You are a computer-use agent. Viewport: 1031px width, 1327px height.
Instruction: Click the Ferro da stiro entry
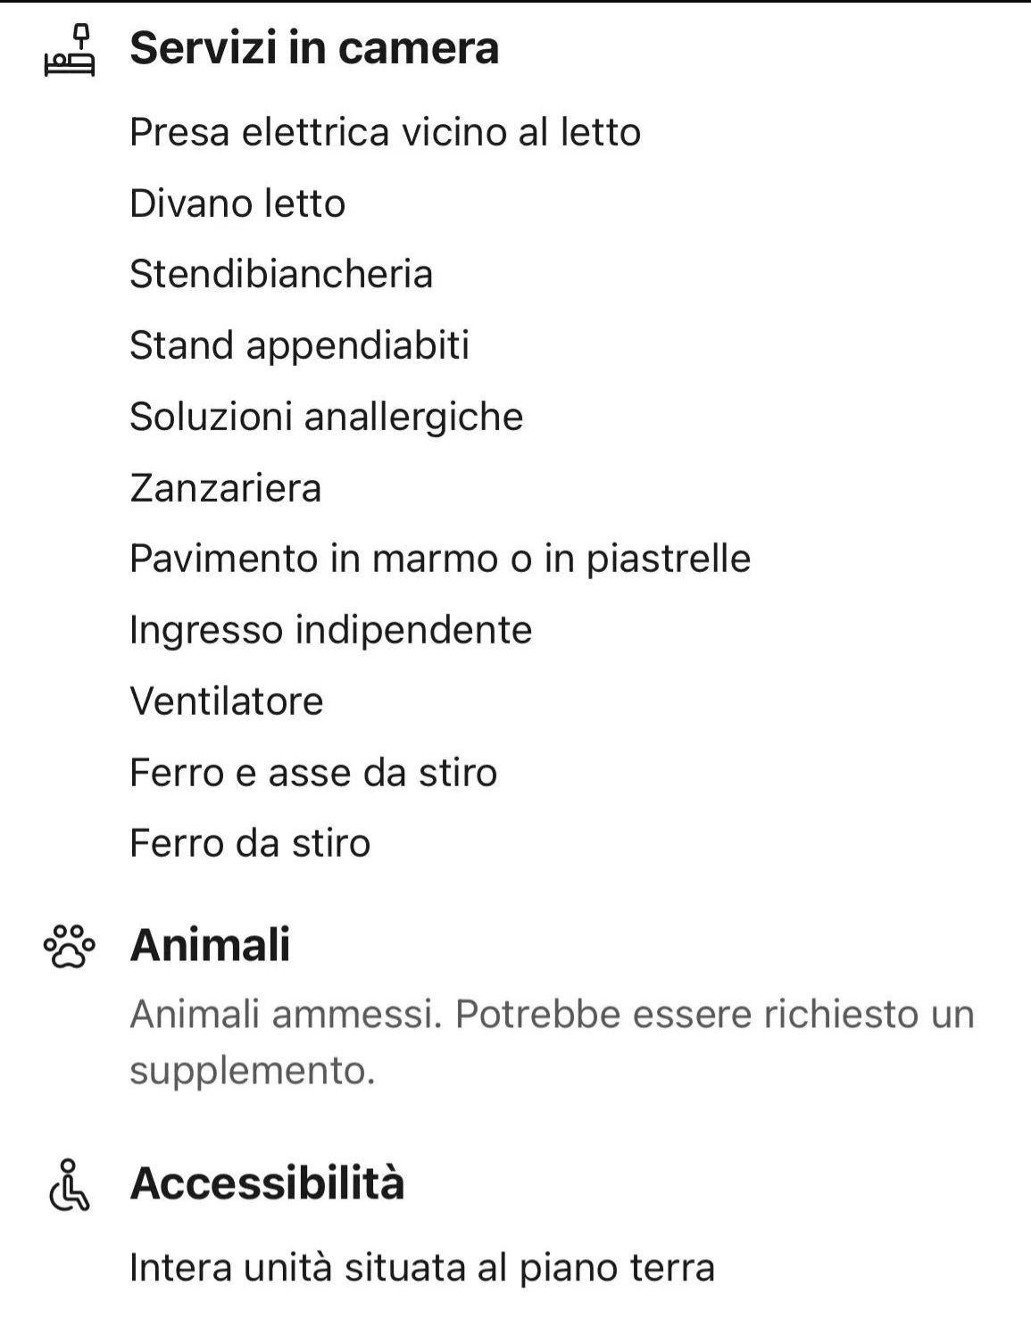pos(250,843)
